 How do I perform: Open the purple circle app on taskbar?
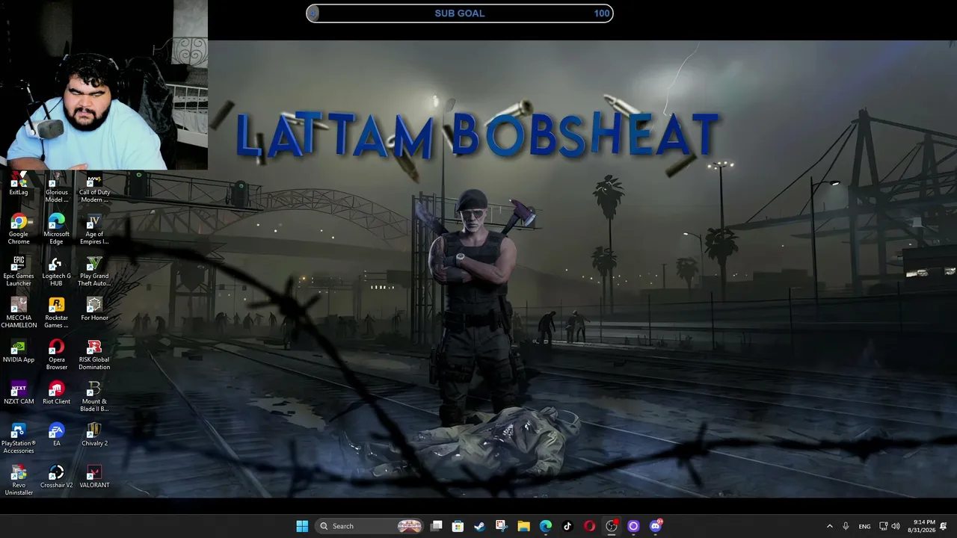[x=633, y=526]
